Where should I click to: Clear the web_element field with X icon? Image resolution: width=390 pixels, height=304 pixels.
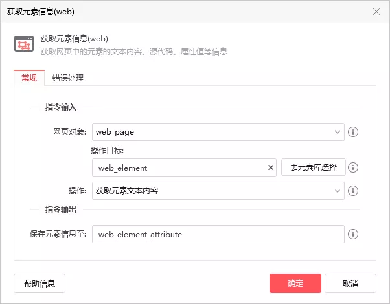[x=271, y=168]
